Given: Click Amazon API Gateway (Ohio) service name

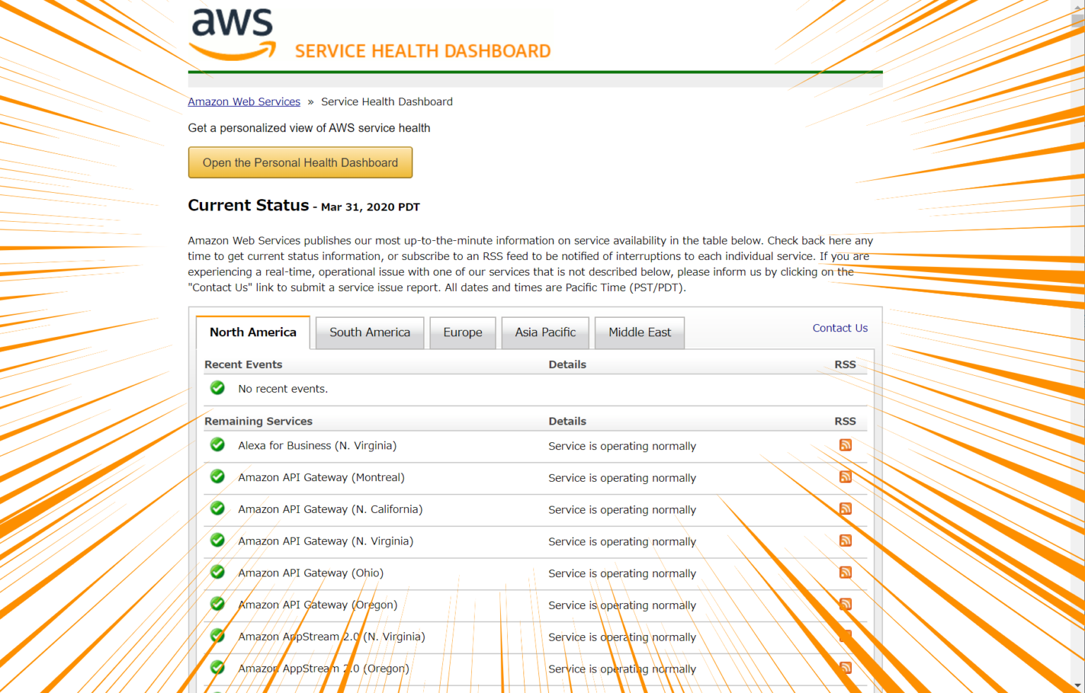Looking at the screenshot, I should click(311, 573).
